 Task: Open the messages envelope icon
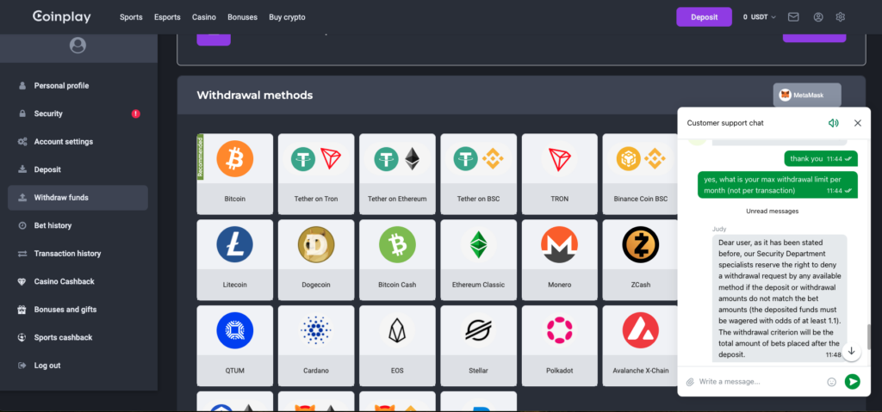click(x=793, y=17)
